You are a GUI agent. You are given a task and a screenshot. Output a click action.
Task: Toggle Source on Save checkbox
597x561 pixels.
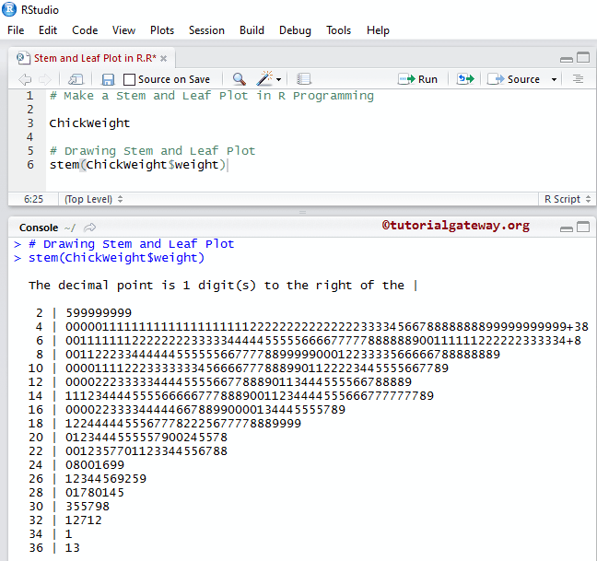pos(130,79)
